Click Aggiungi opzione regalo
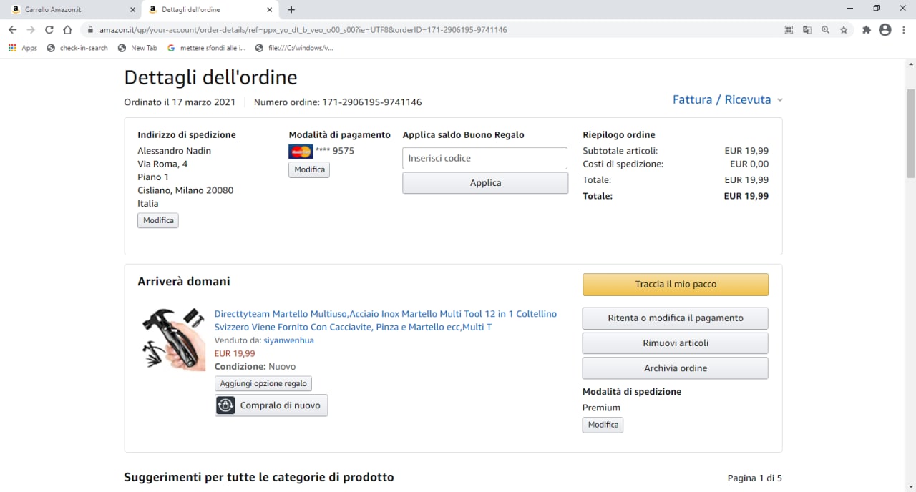 263,384
